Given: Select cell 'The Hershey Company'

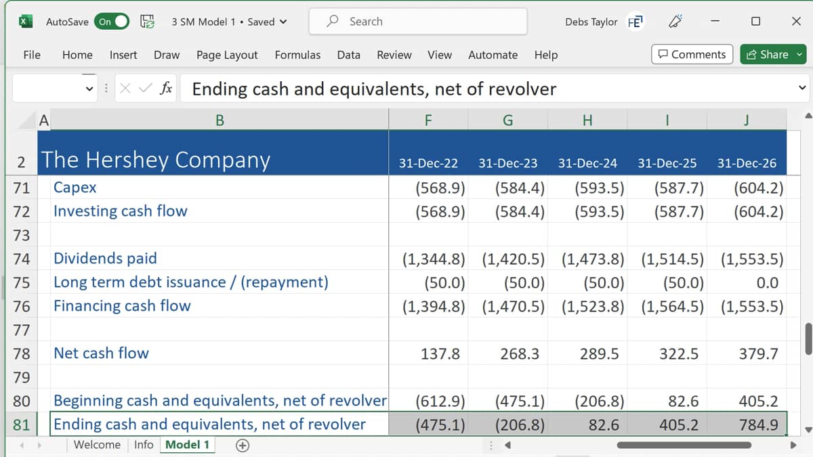Looking at the screenshot, I should pyautogui.click(x=213, y=153).
